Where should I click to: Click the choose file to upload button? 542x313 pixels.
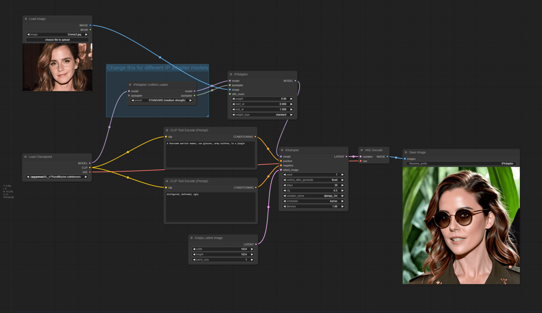coord(57,40)
